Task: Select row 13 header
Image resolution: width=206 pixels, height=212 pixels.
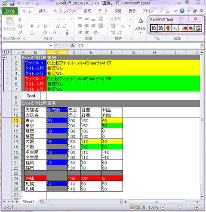Action: click(16, 120)
